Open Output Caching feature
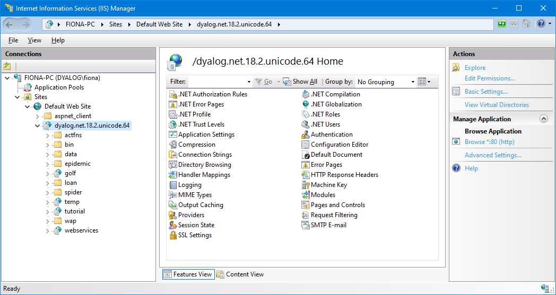Screen dimensions: 556x295 (x=196, y=204)
